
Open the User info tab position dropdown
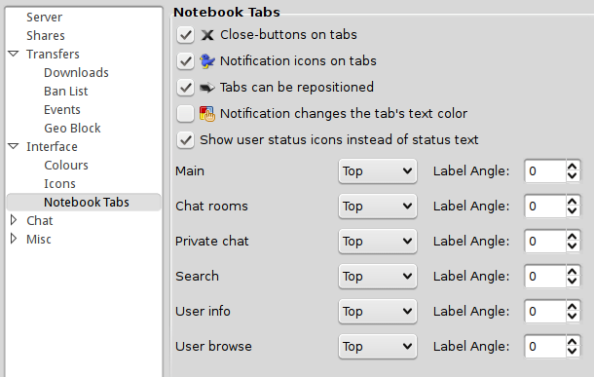point(378,312)
